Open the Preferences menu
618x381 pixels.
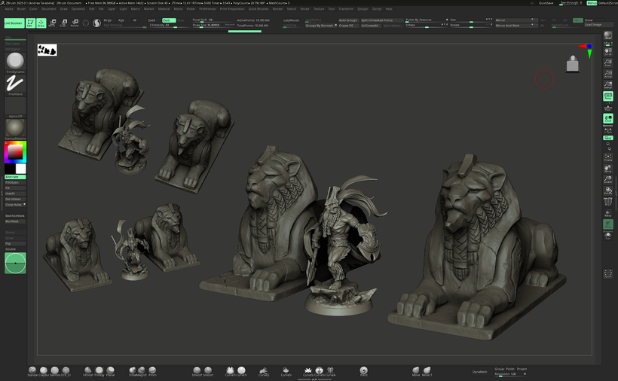[207, 9]
